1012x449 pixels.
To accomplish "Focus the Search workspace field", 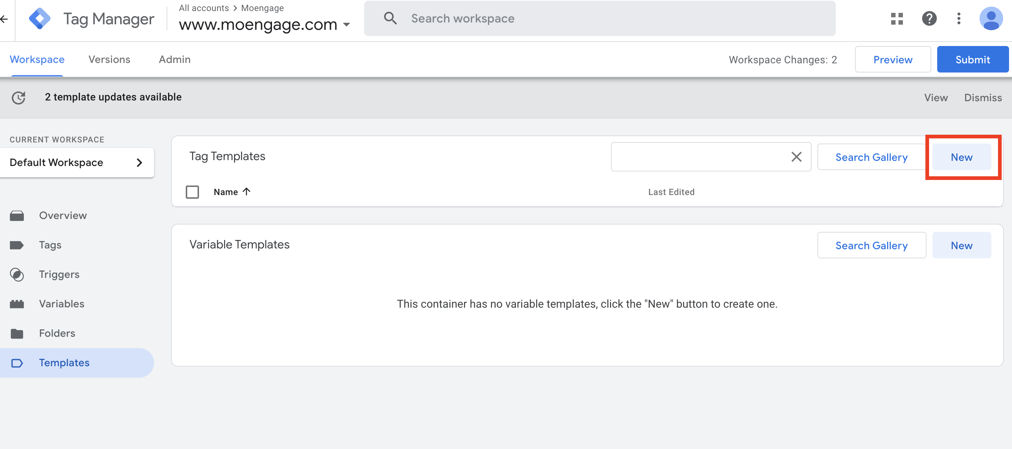I will 600,18.
